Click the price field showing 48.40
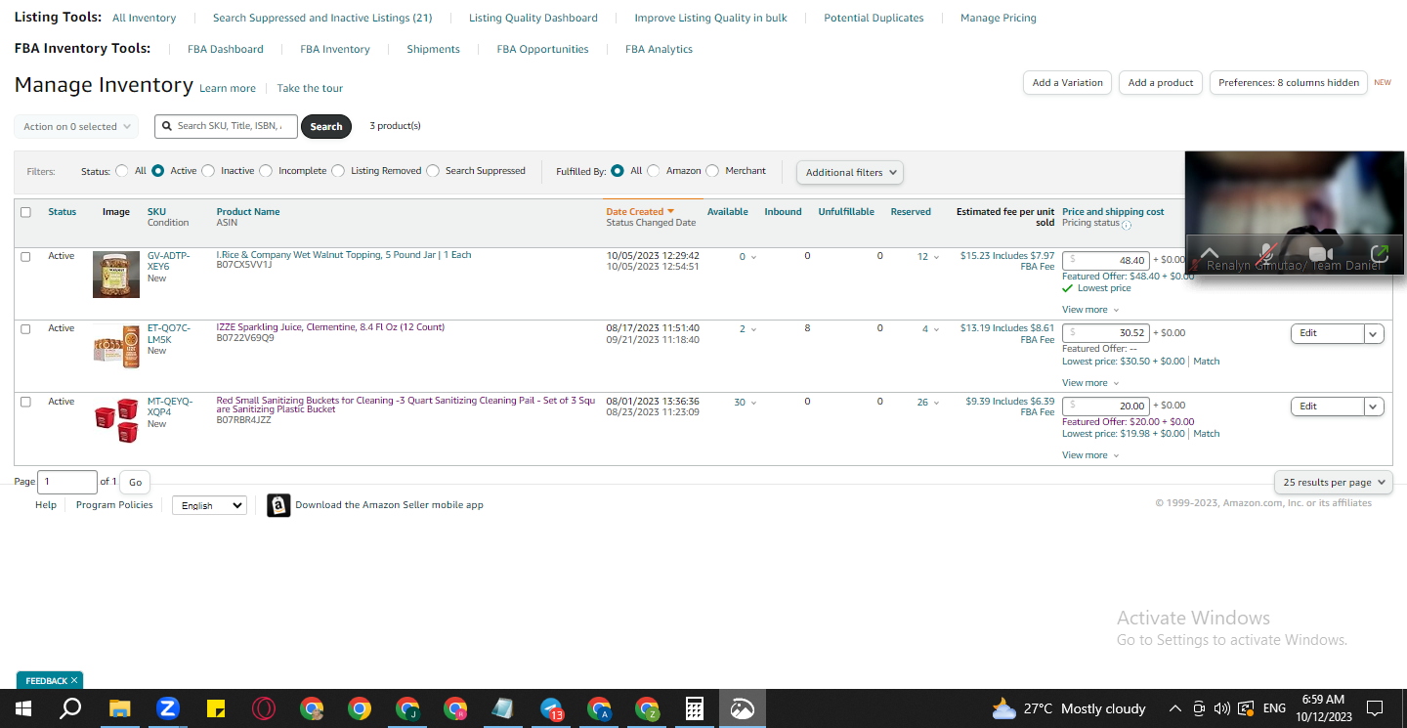This screenshot has height=728, width=1407. pos(1106,260)
